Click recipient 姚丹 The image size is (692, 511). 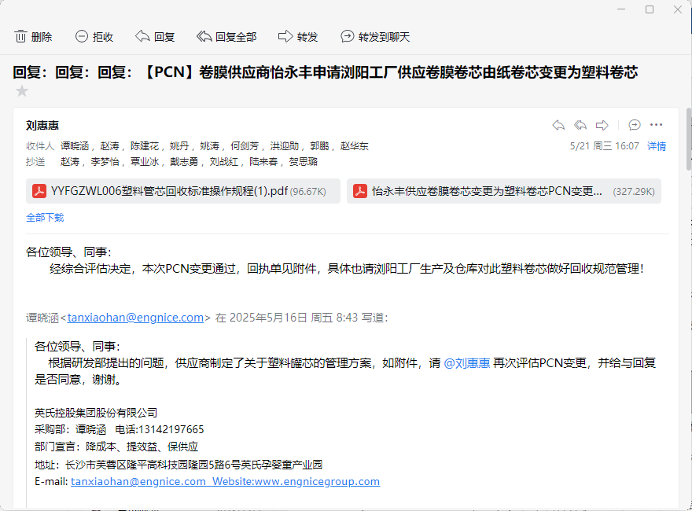point(179,146)
